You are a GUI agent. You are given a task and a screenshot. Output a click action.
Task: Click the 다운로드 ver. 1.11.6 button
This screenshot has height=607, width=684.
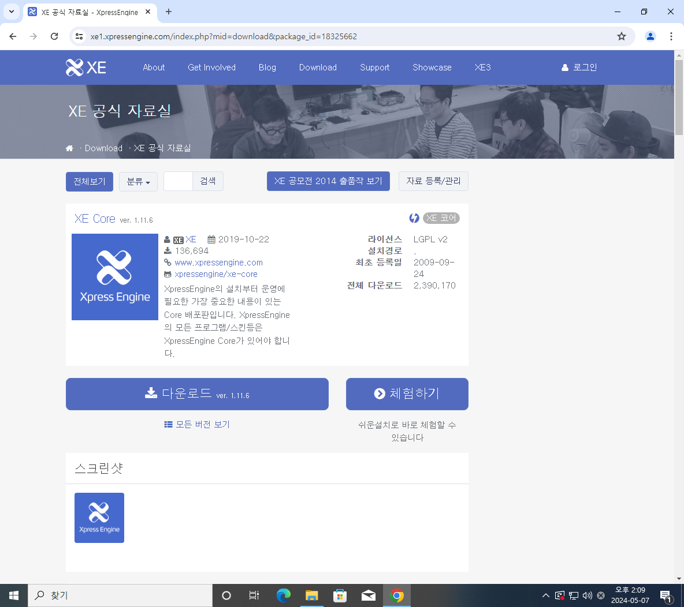tap(197, 394)
